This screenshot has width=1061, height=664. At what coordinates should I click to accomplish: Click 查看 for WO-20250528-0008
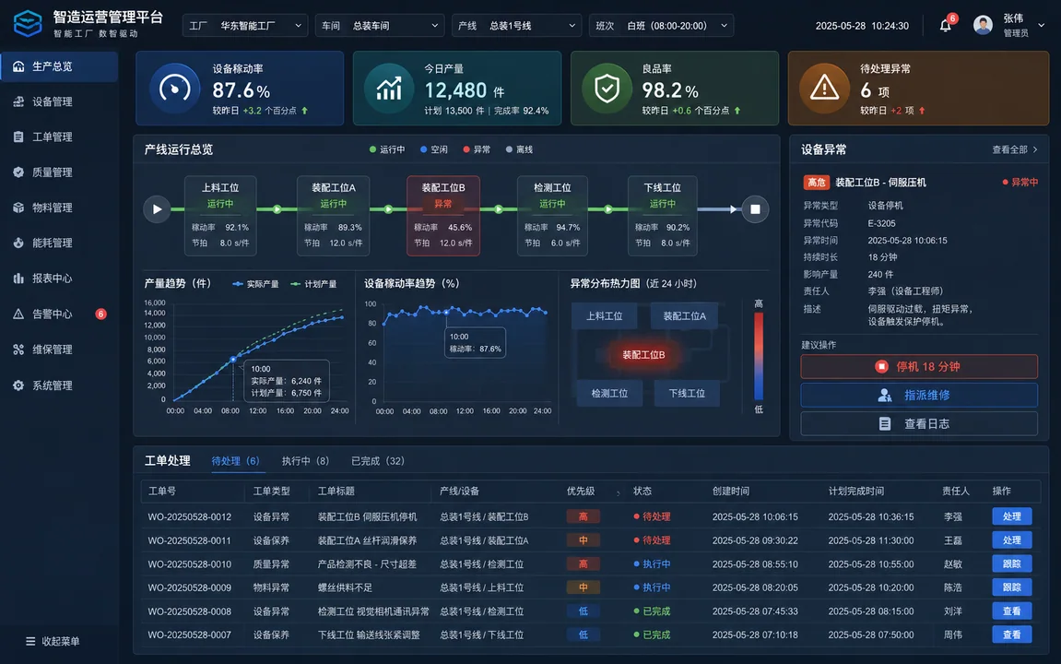pos(1011,611)
